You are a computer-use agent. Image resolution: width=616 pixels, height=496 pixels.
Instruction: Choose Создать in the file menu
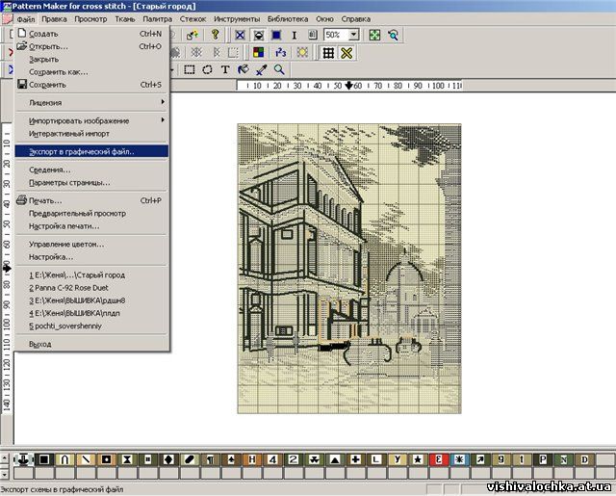pos(91,34)
